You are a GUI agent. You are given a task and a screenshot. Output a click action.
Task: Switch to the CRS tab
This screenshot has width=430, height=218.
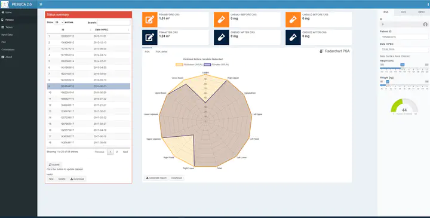point(403,12)
